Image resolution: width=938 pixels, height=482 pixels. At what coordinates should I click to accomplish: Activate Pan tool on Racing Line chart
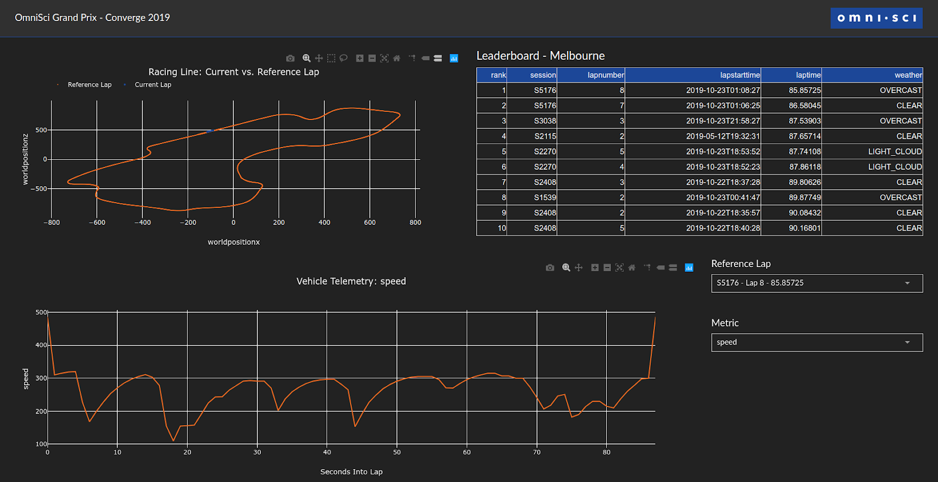click(x=319, y=59)
